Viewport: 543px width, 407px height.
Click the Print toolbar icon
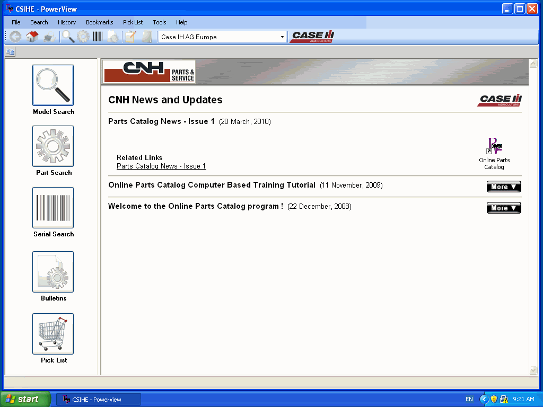click(49, 37)
